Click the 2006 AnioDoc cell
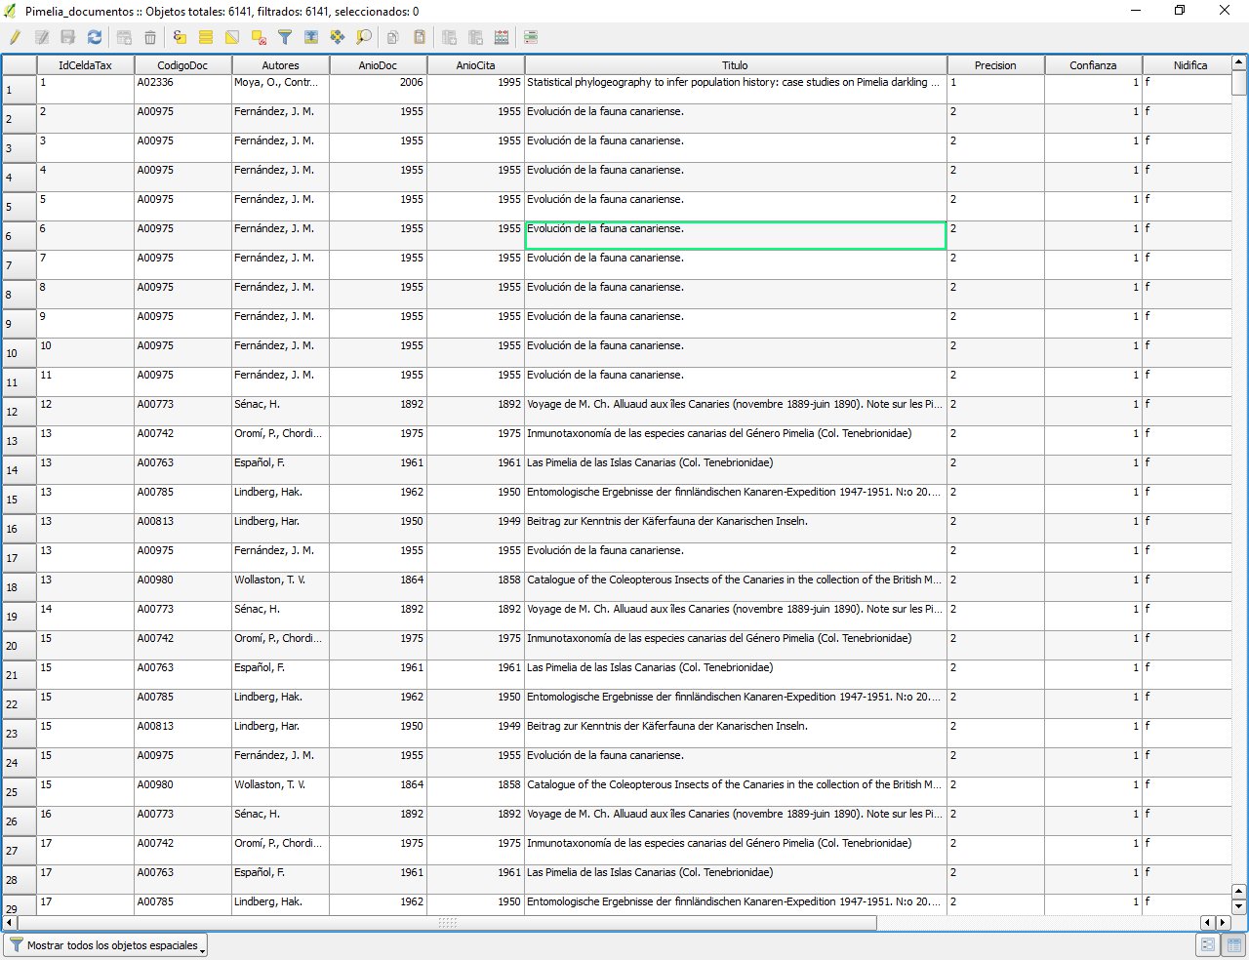The image size is (1249, 960). pos(378,90)
